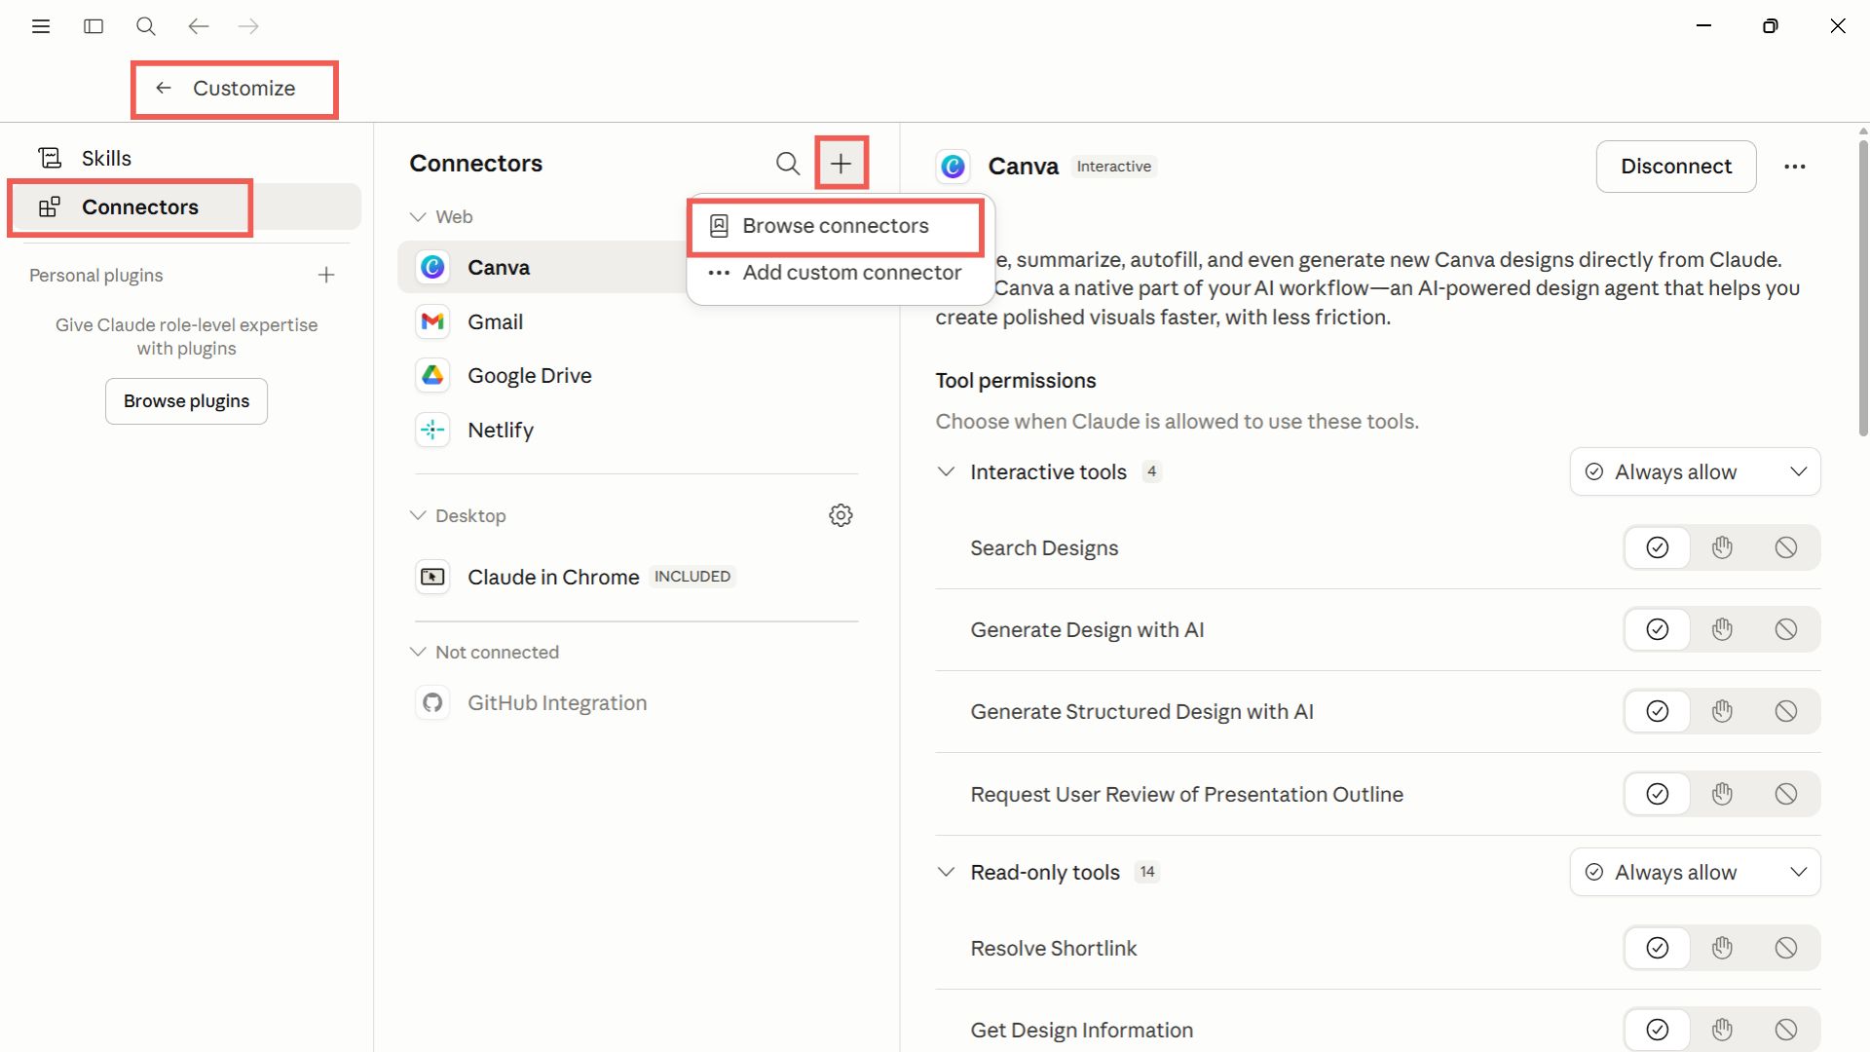Choose Add custom connector menu entry
The image size is (1870, 1052).
click(x=851, y=273)
